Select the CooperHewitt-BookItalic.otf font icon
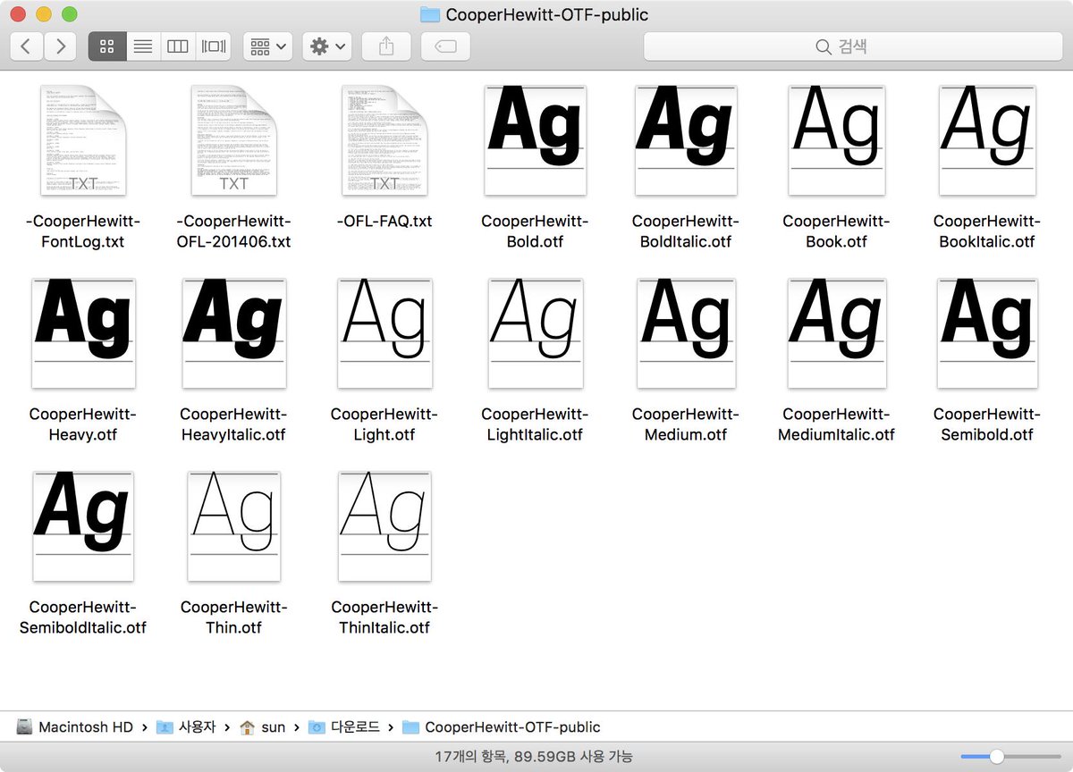The width and height of the screenshot is (1073, 772). 987,140
